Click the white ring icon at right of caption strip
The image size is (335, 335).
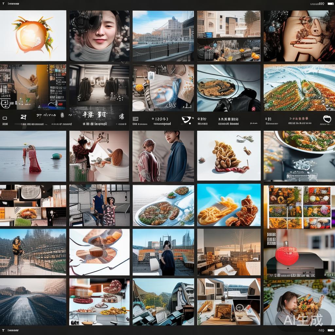click(327, 119)
